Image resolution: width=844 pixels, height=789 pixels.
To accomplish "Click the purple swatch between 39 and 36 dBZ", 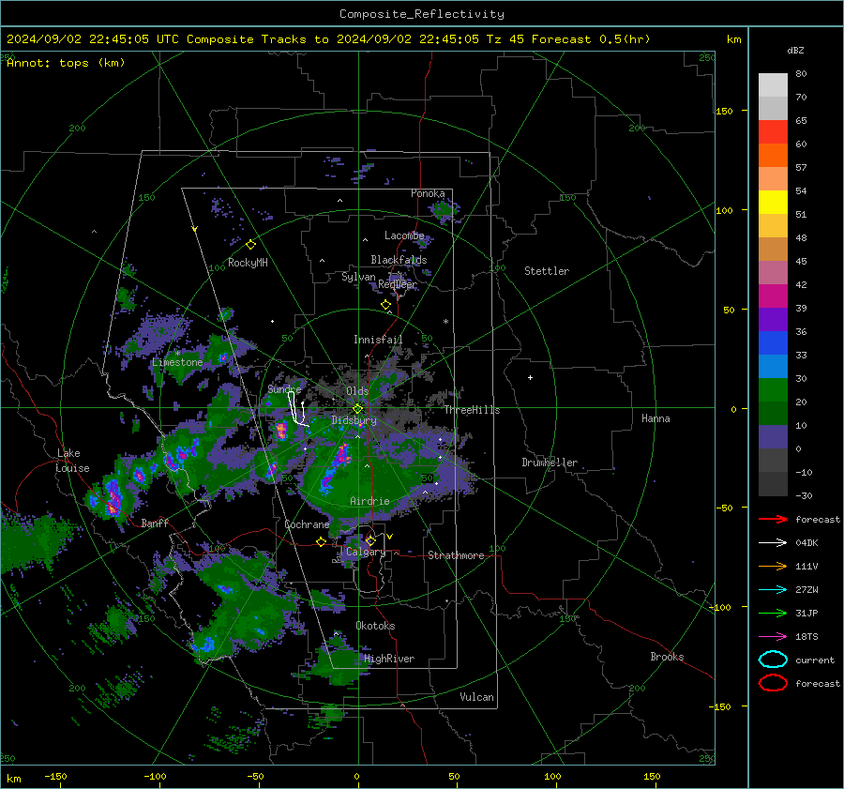I will (773, 320).
